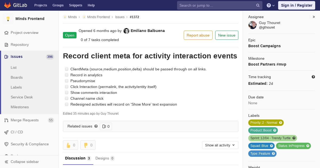The width and height of the screenshot is (320, 168).
Task: Click the Priority::2 - Normal label
Action: pos(266,123)
